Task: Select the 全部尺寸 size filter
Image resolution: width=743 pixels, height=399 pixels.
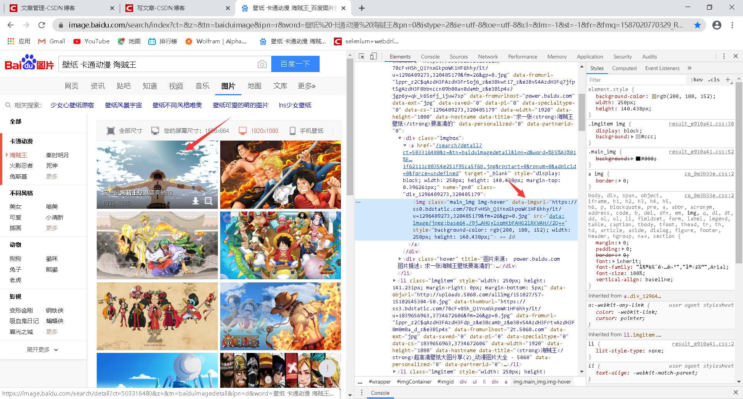Action: 125,131
